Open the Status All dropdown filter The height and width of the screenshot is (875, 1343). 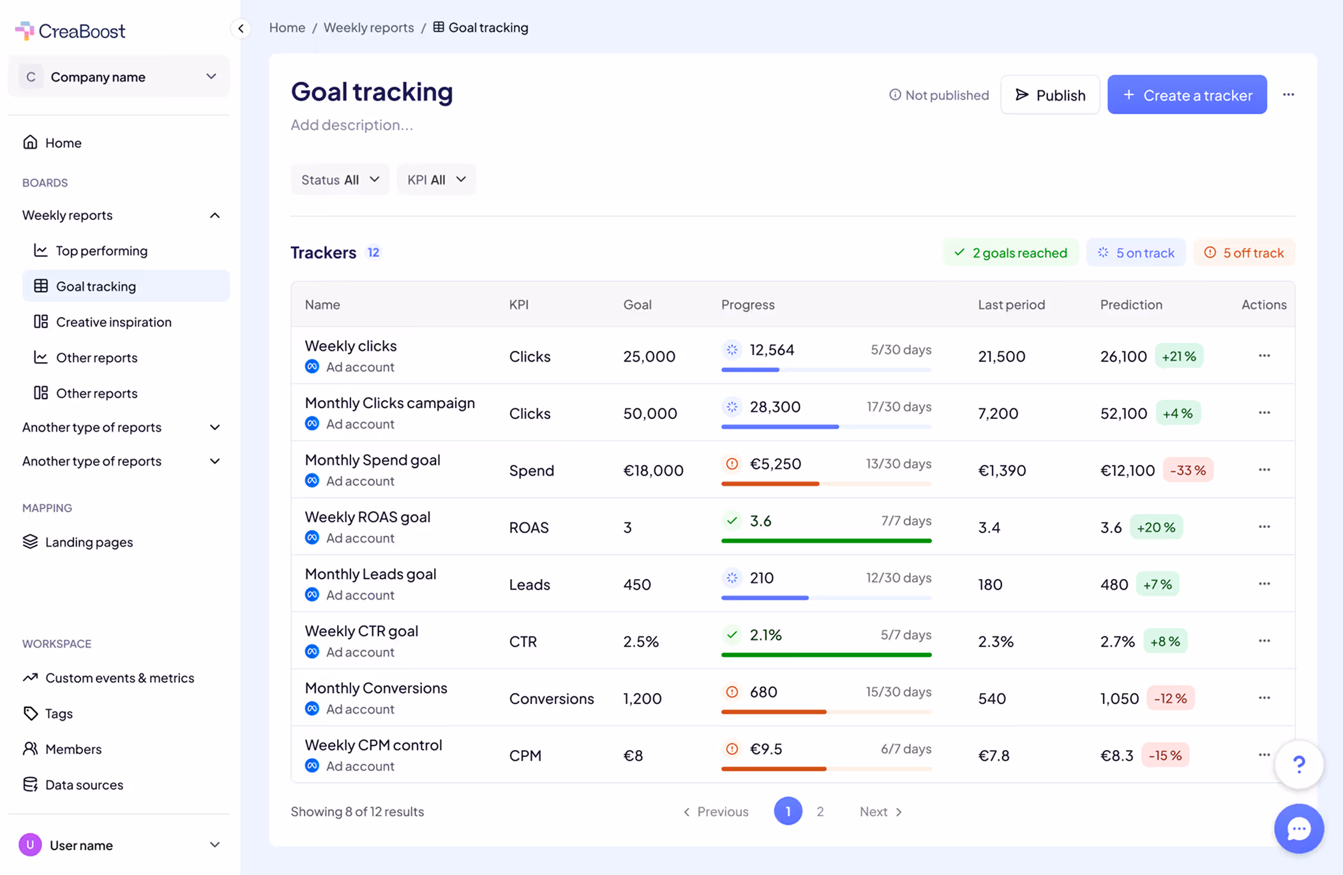coord(340,180)
